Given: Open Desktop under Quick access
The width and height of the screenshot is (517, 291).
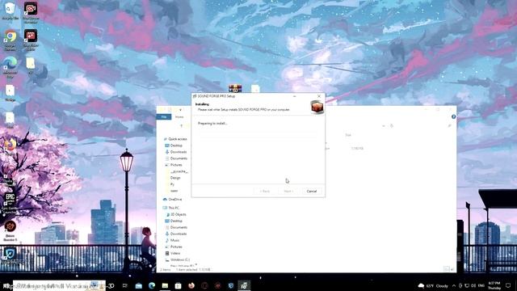Looking at the screenshot, I should (176, 145).
